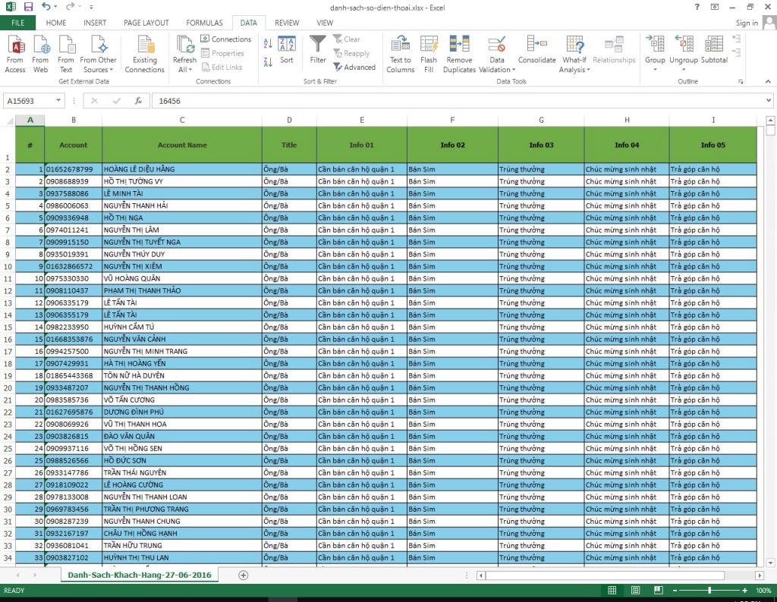Click the horizontal scrollbar left arrow
This screenshot has width=777, height=602.
coord(480,575)
